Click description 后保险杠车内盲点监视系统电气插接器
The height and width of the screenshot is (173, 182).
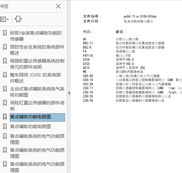tap(143, 84)
